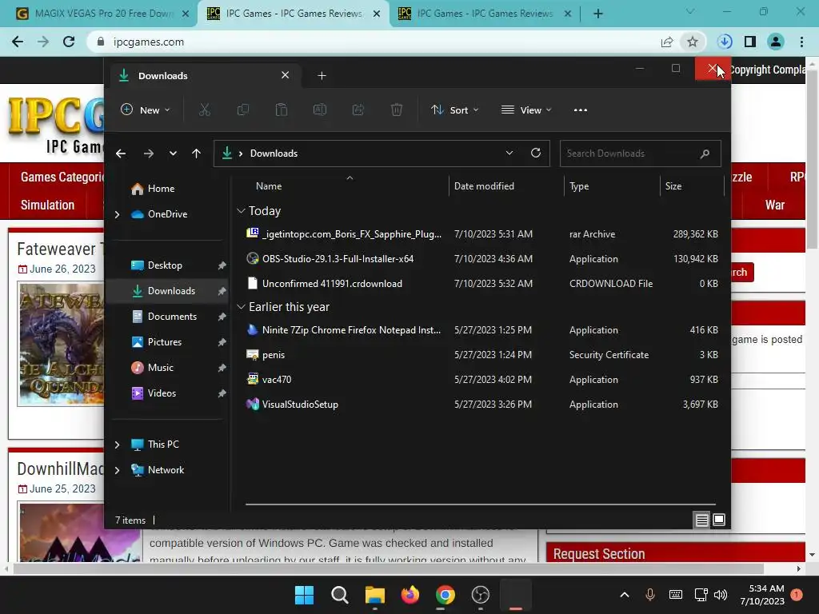
Task: Open the Sort options dropdown
Action: pyautogui.click(x=454, y=110)
